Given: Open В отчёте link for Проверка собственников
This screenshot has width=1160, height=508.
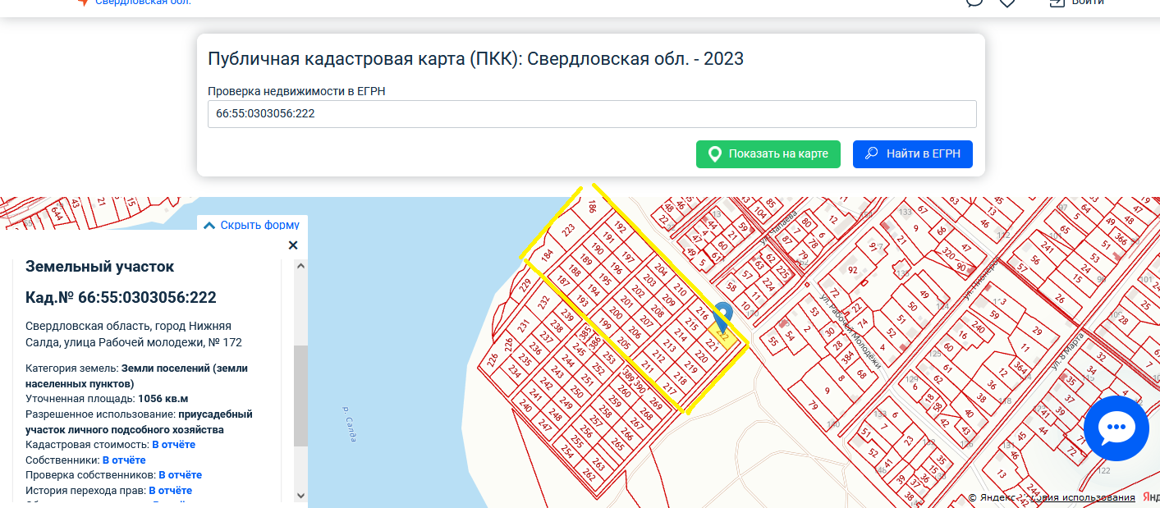Looking at the screenshot, I should pos(180,475).
